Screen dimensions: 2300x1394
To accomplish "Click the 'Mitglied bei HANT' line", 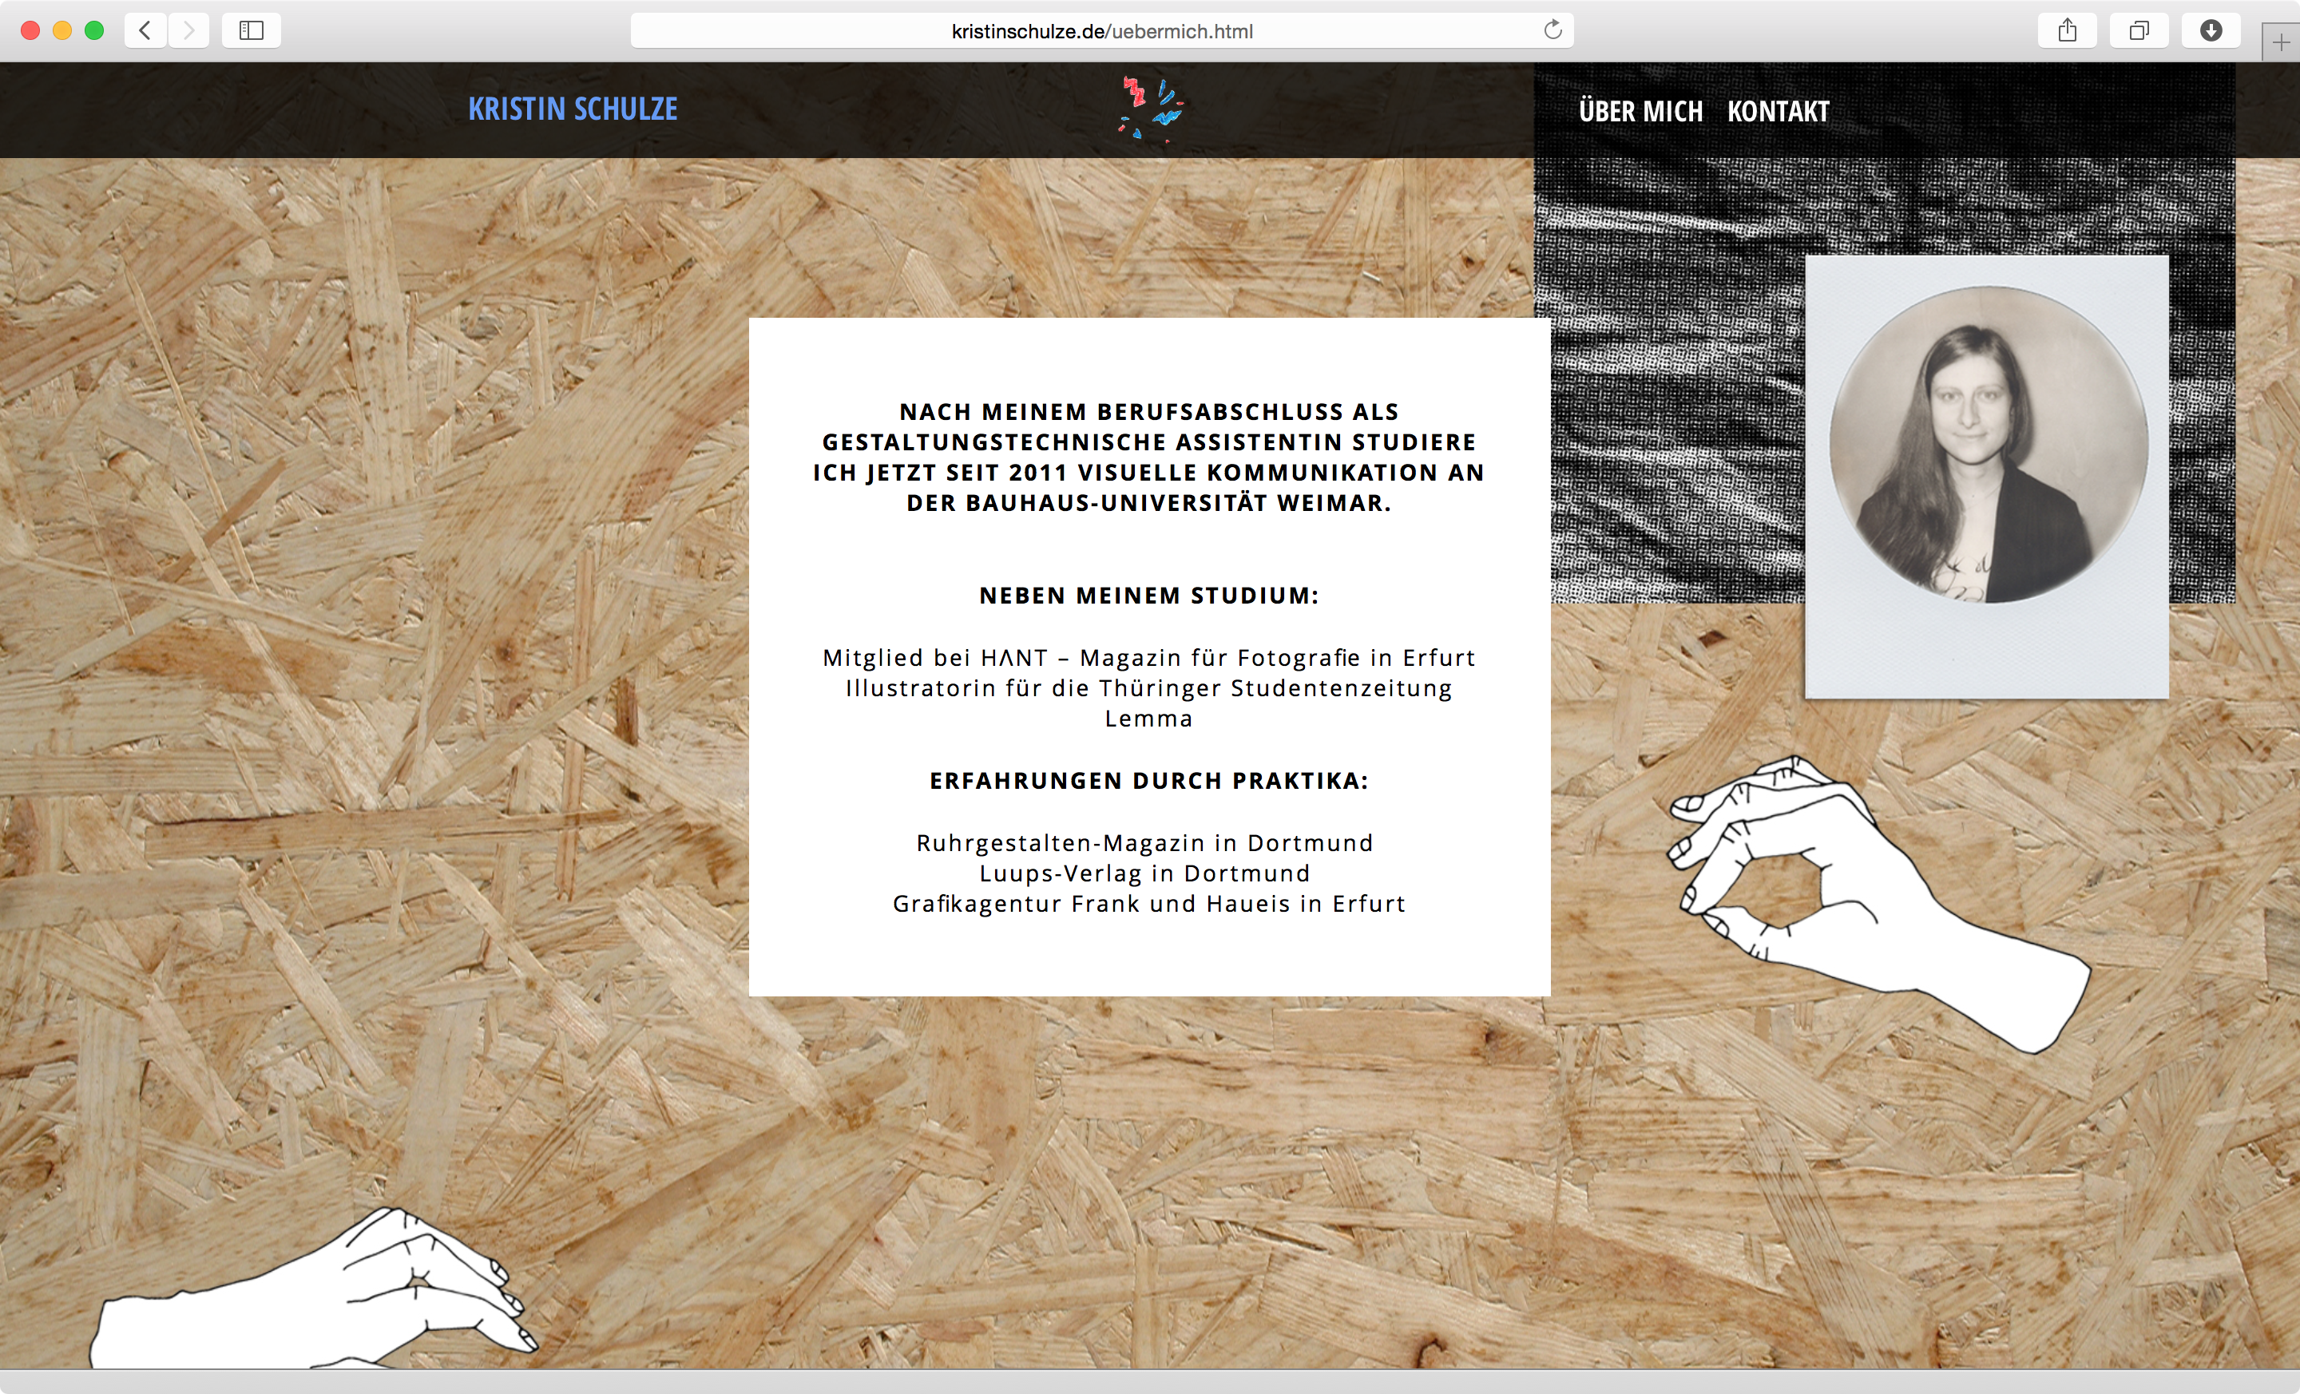I will pyautogui.click(x=1149, y=658).
